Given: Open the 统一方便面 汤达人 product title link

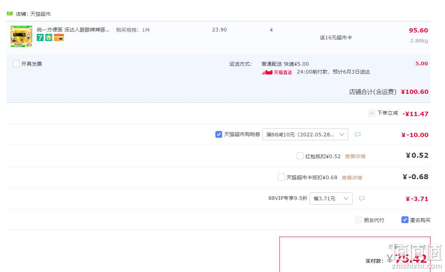Looking at the screenshot, I should click(x=73, y=30).
